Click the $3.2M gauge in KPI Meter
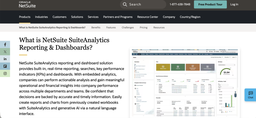Screen dimensions: 256x118 coord(226,71)
